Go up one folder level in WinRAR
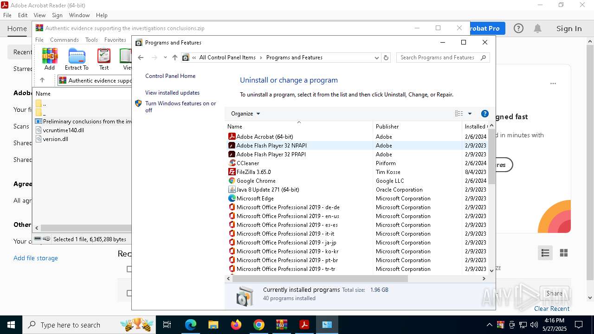 (x=42, y=80)
